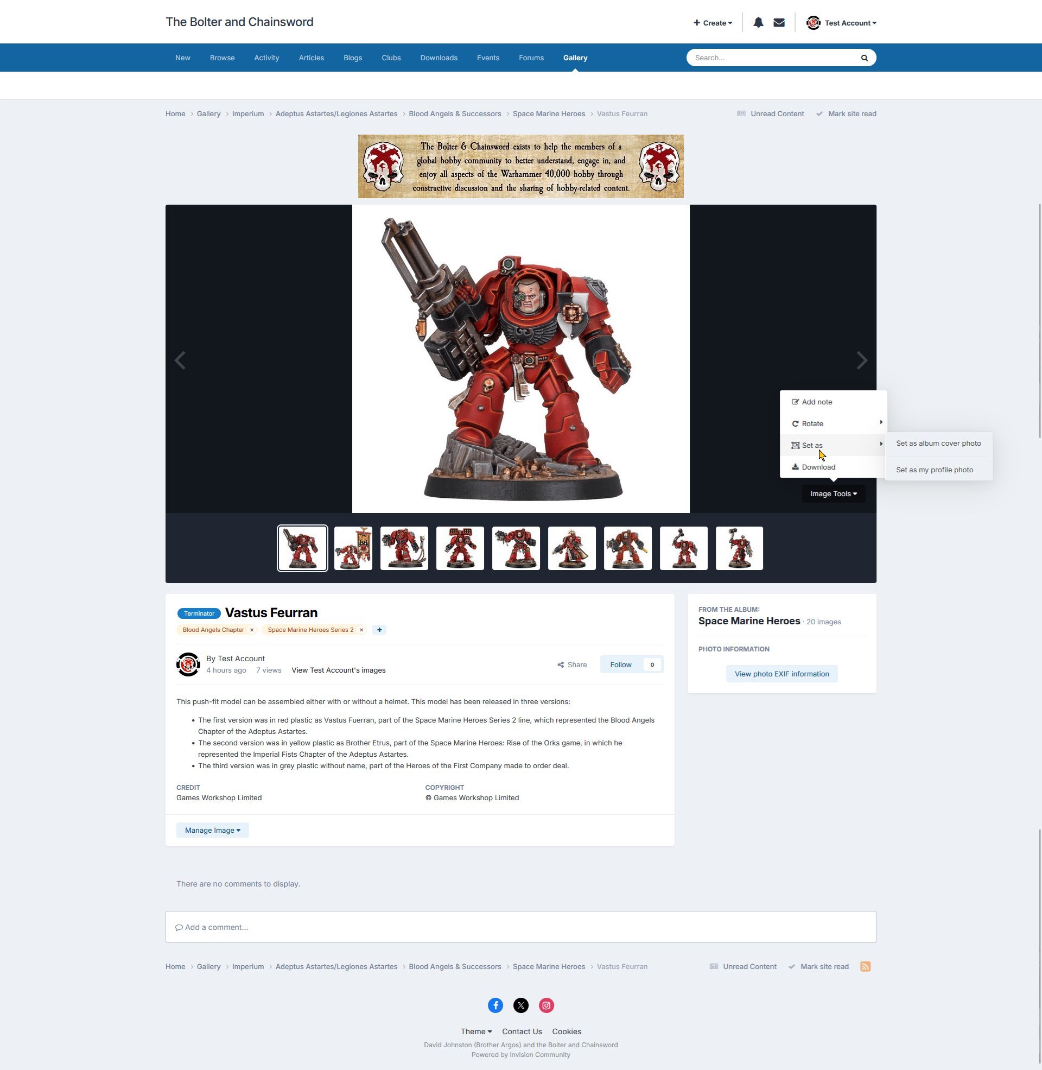Open the notifications bell icon
This screenshot has height=1070, width=1042.
pyautogui.click(x=758, y=22)
